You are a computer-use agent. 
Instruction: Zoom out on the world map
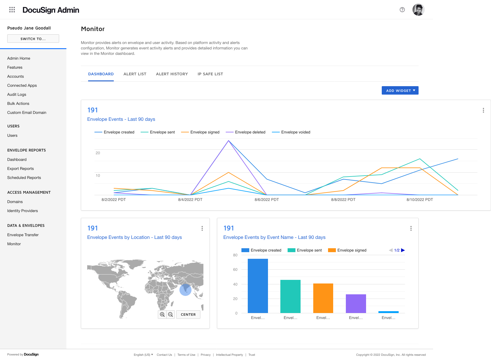coord(171,315)
